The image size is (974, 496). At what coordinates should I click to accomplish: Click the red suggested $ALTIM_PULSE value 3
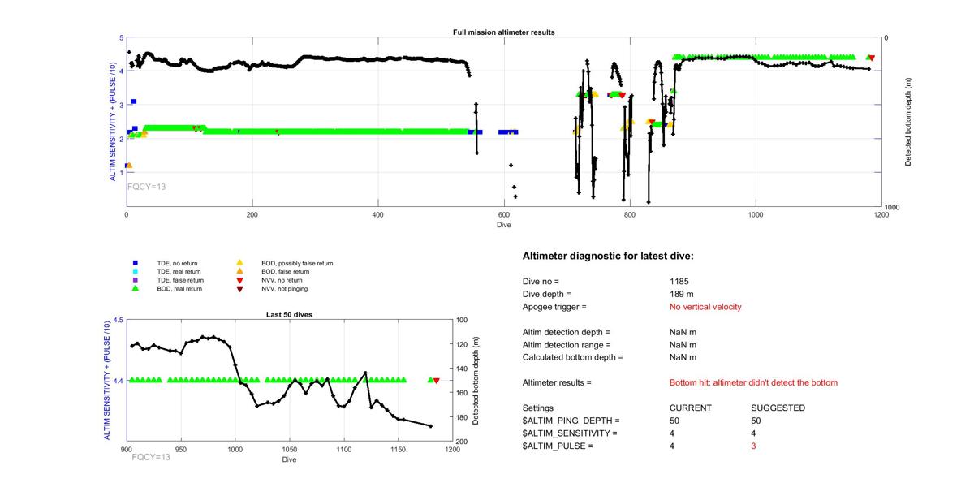pyautogui.click(x=754, y=446)
